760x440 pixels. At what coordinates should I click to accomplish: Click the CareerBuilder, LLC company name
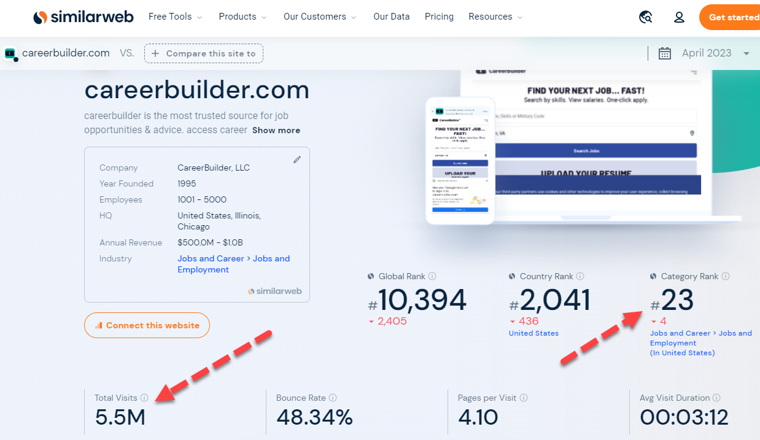214,168
